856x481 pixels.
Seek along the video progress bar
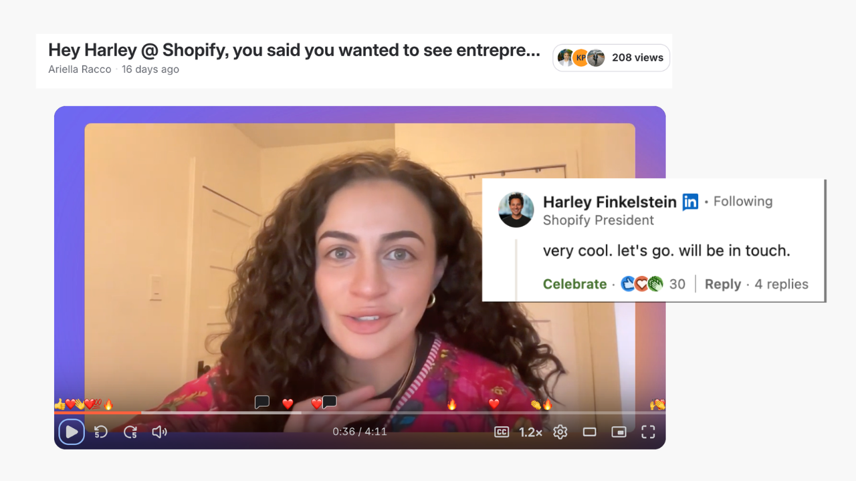coord(360,413)
